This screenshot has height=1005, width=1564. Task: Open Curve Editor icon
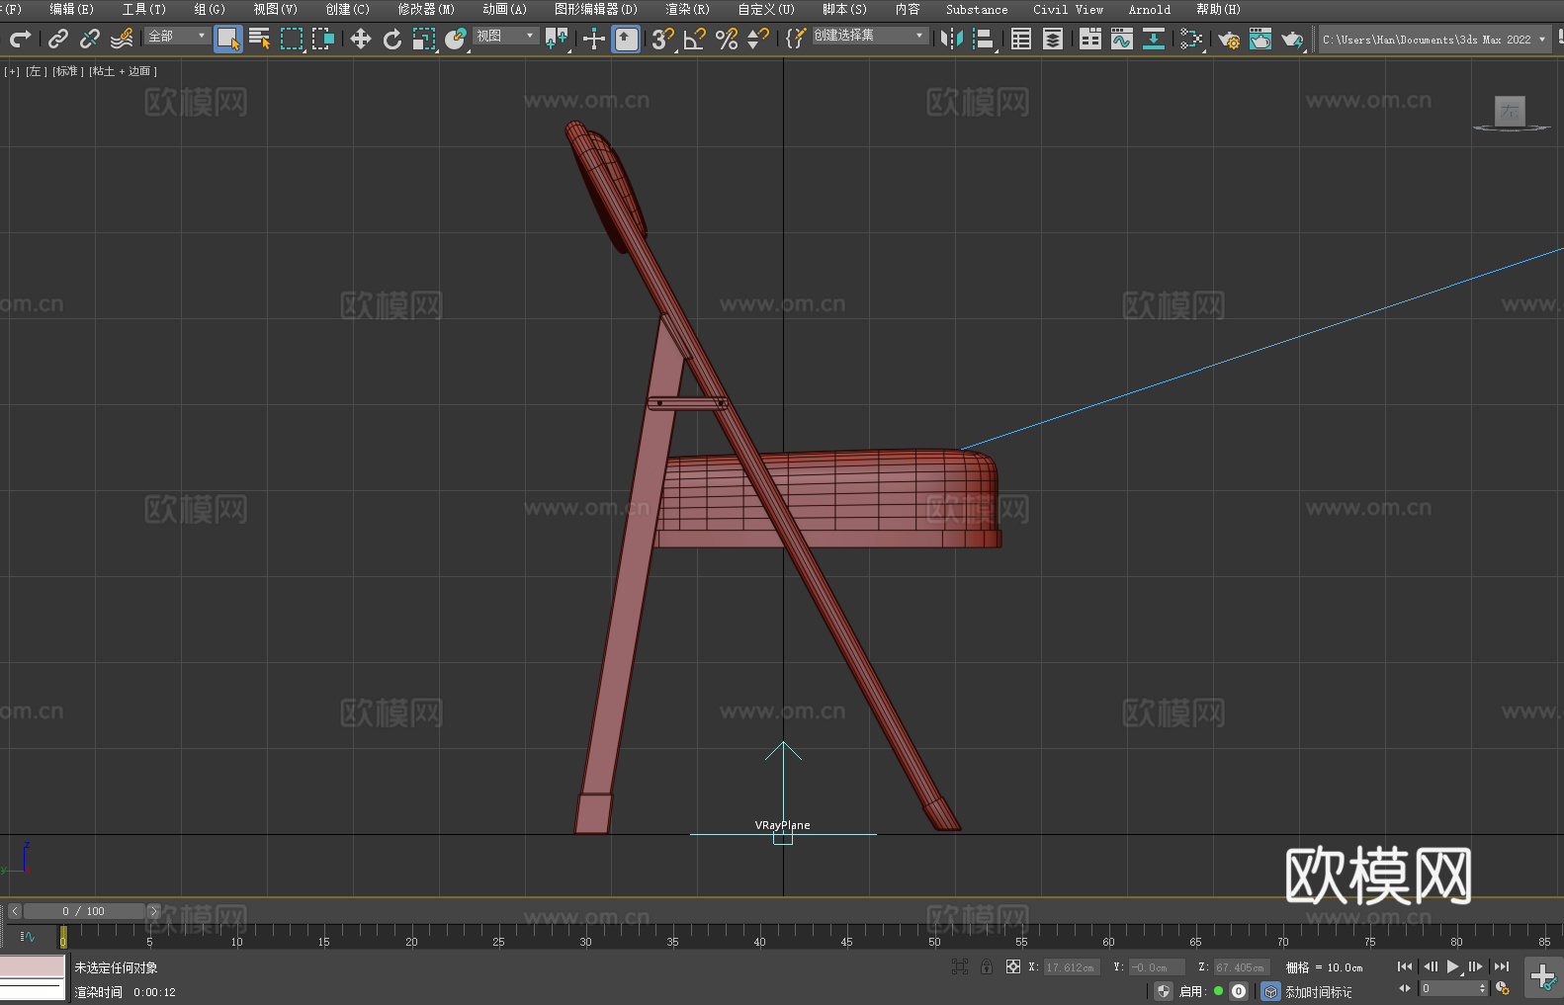(1122, 39)
